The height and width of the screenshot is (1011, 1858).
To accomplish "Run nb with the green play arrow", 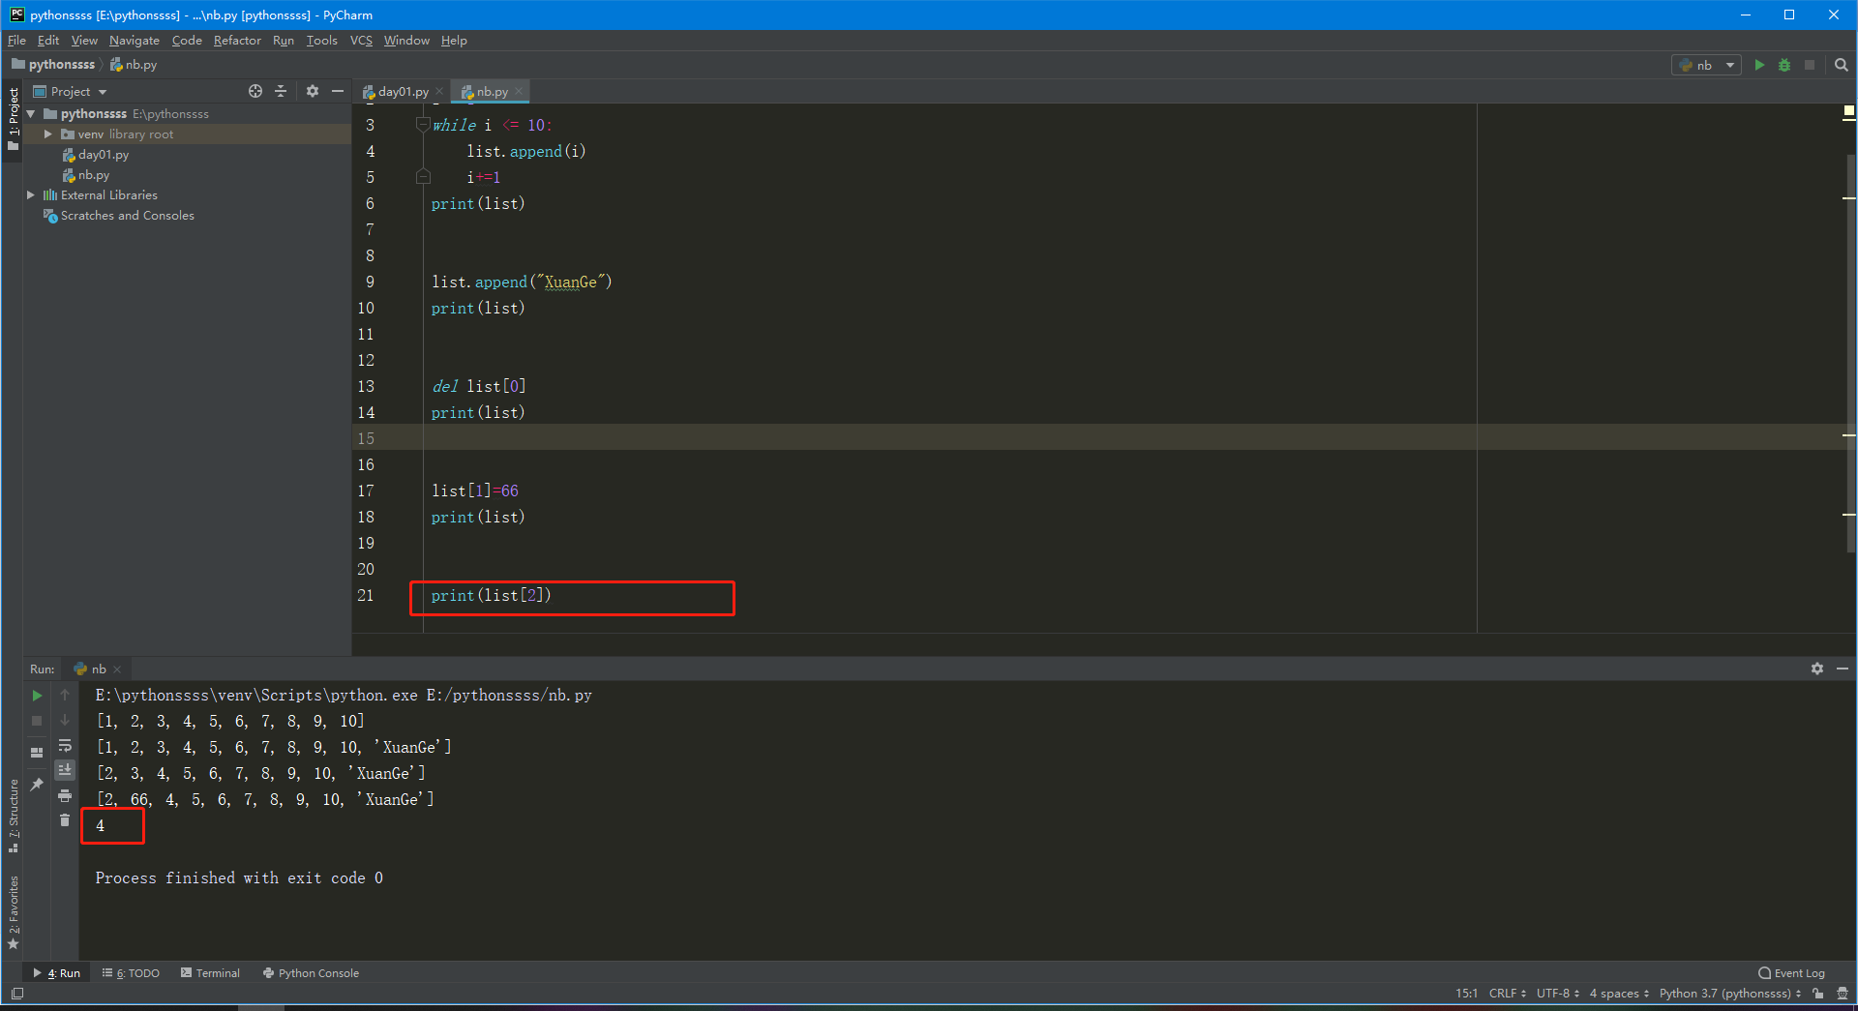I will pos(1758,65).
